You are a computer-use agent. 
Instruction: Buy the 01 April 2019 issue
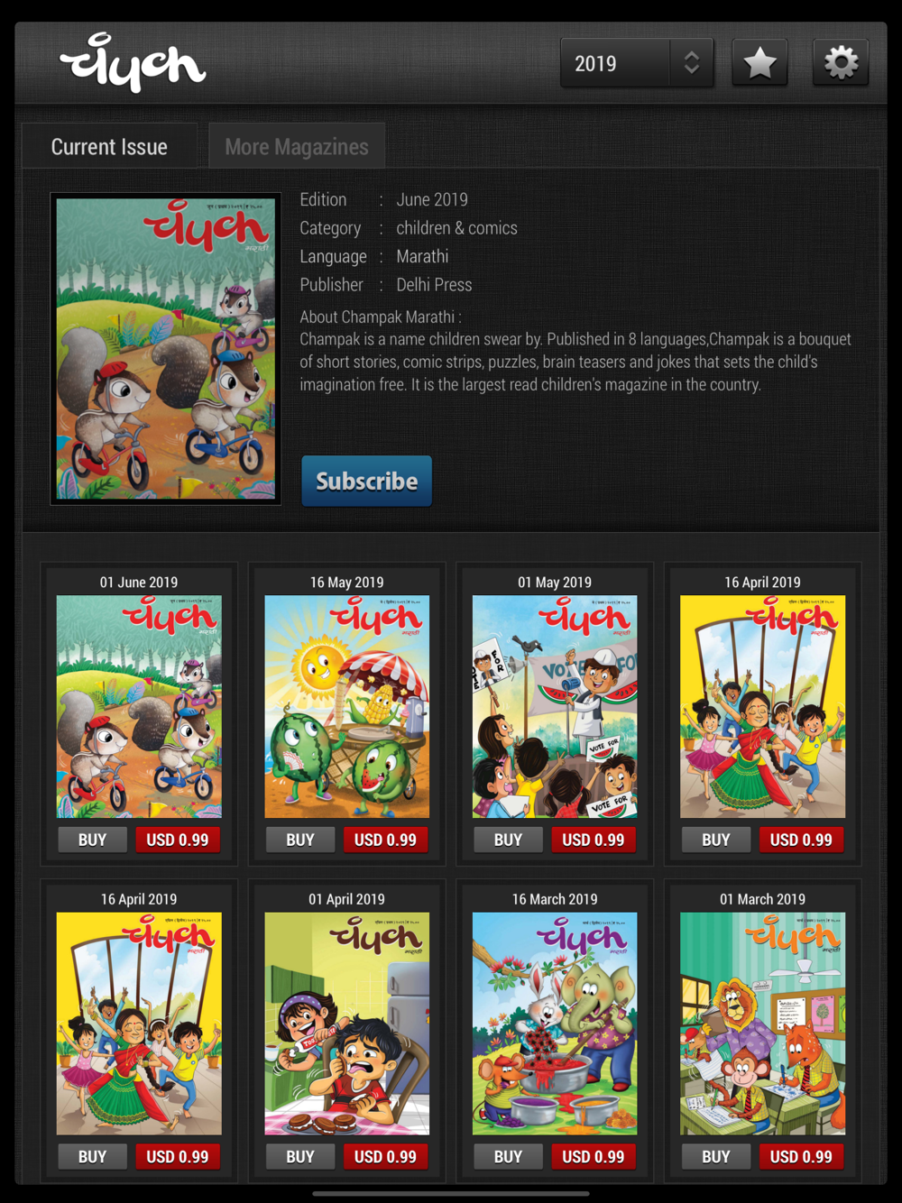point(300,1157)
